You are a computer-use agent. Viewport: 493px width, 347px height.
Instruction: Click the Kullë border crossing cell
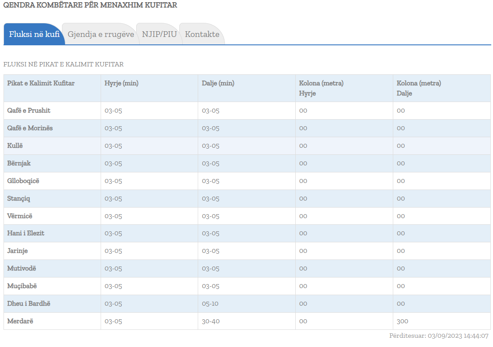click(x=15, y=146)
